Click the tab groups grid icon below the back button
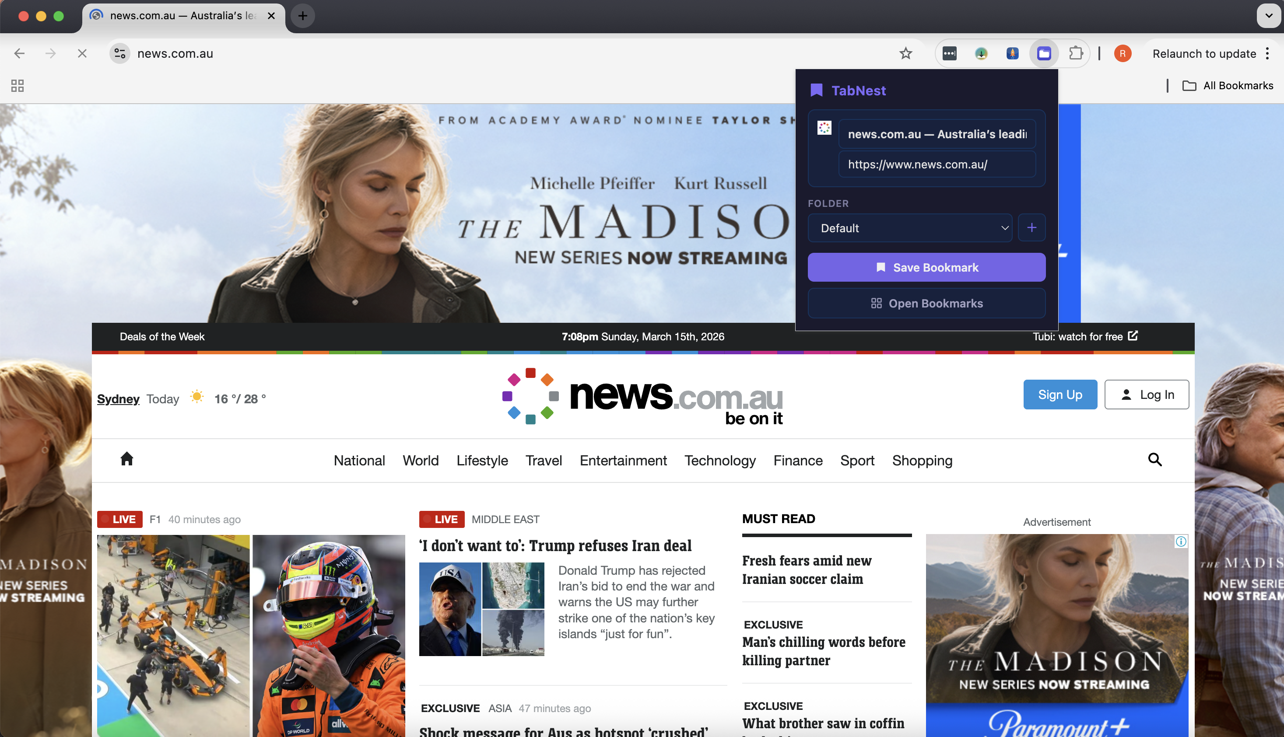1284x737 pixels. pos(17,86)
